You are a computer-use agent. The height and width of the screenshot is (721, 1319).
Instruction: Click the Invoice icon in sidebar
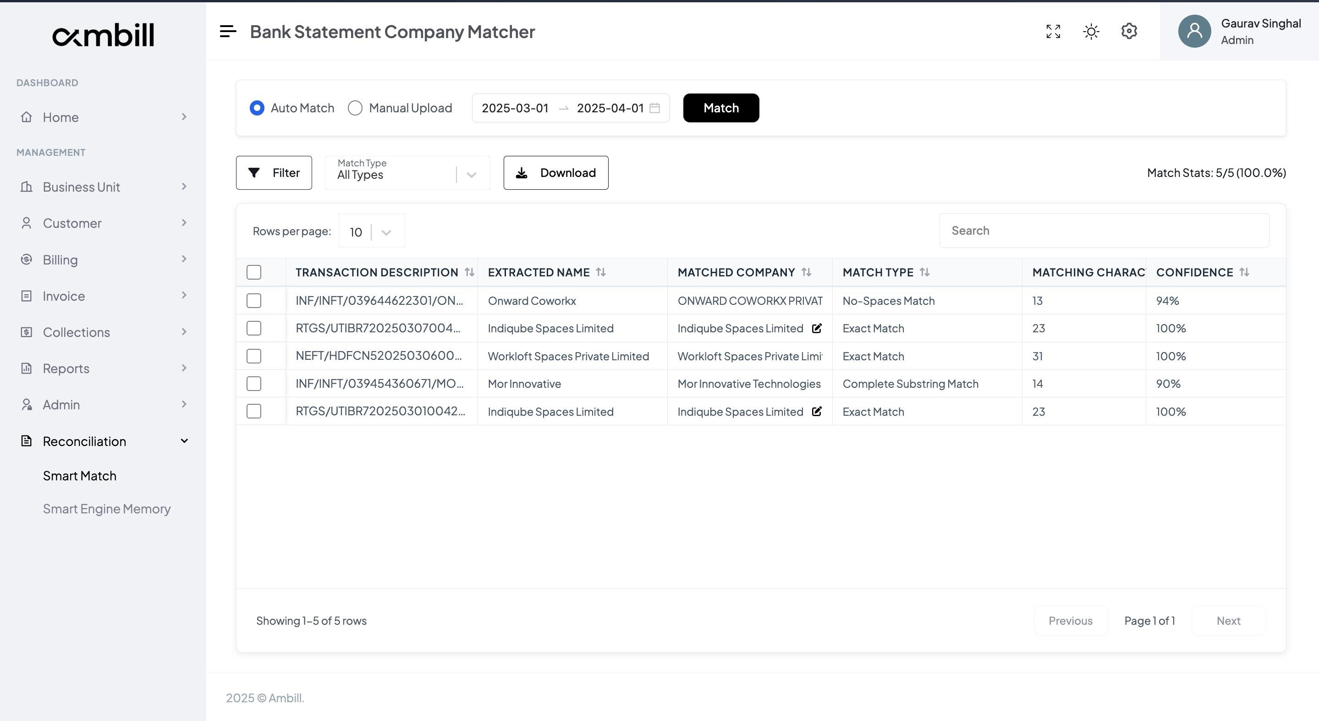point(27,296)
